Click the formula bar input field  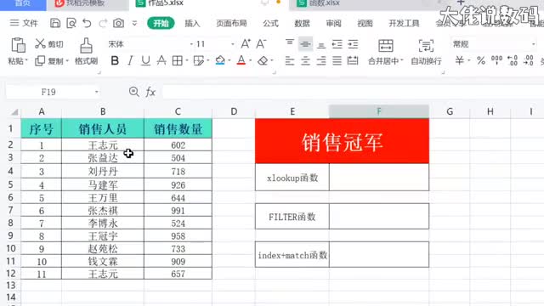tap(353, 92)
